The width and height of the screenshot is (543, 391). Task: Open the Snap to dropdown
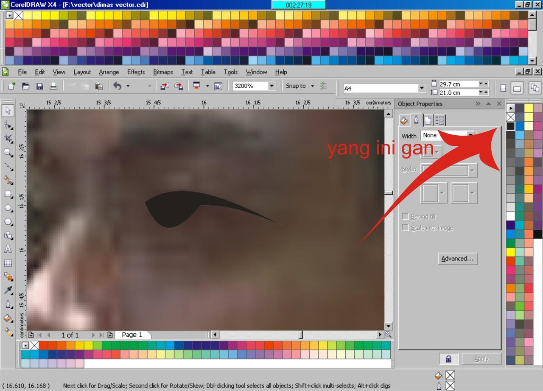[312, 86]
